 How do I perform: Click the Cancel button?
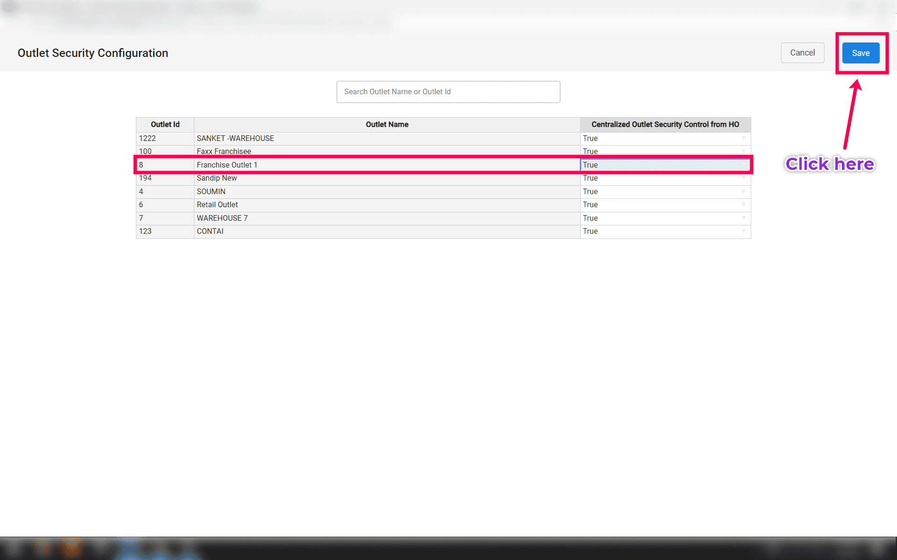pyautogui.click(x=802, y=53)
